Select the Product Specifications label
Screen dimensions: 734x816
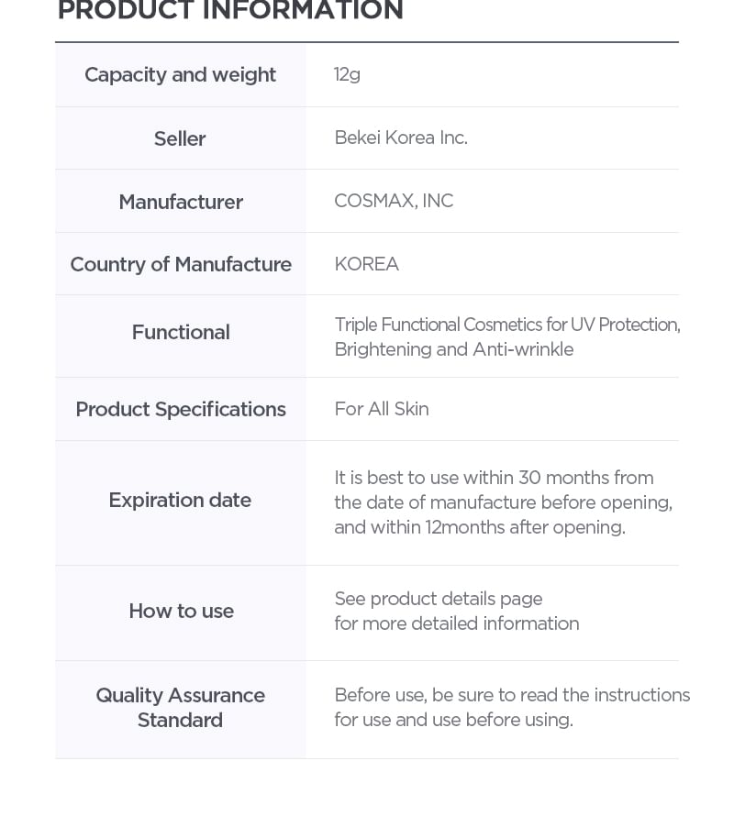pyautogui.click(x=181, y=409)
